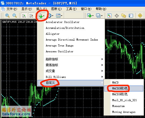Viewport: 145px width, 118px height.
Task: Open the Periods clock dropdown arrow
Action: [x=53, y=16]
